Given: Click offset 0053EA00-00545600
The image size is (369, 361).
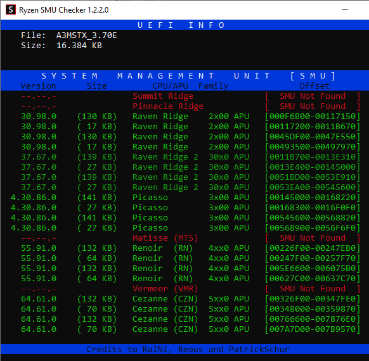Looking at the screenshot, I should [x=313, y=187].
